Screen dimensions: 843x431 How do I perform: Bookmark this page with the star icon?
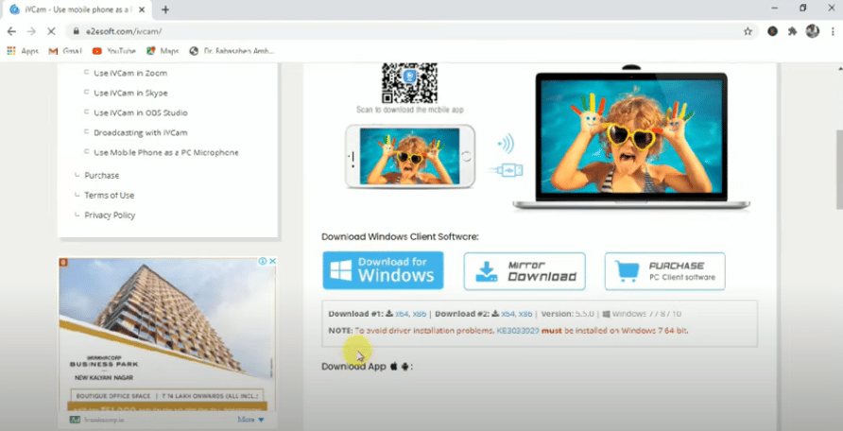pos(748,32)
